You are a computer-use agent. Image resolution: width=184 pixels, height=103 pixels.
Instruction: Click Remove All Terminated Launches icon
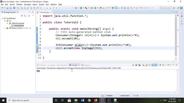pyautogui.click(x=139, y=65)
